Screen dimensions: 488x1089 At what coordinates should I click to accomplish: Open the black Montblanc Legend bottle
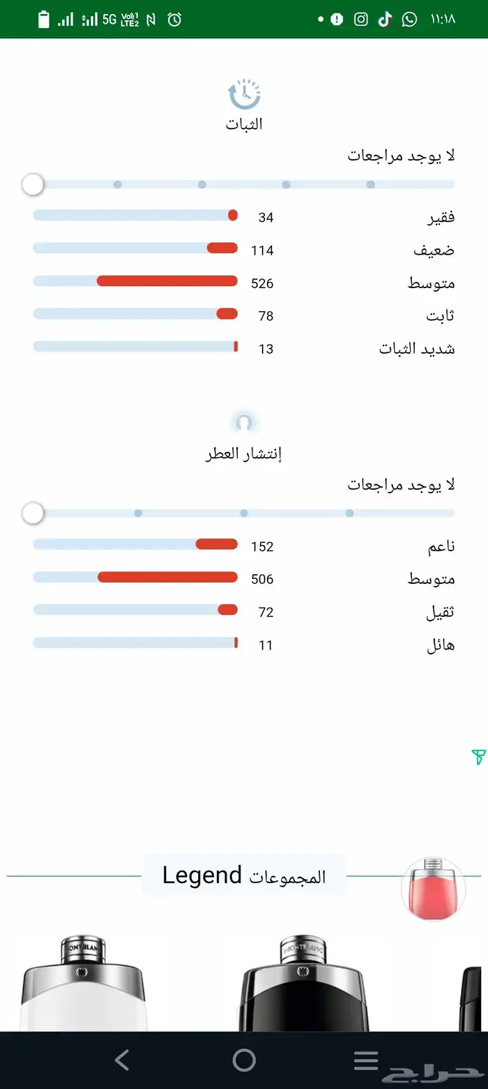click(307, 984)
